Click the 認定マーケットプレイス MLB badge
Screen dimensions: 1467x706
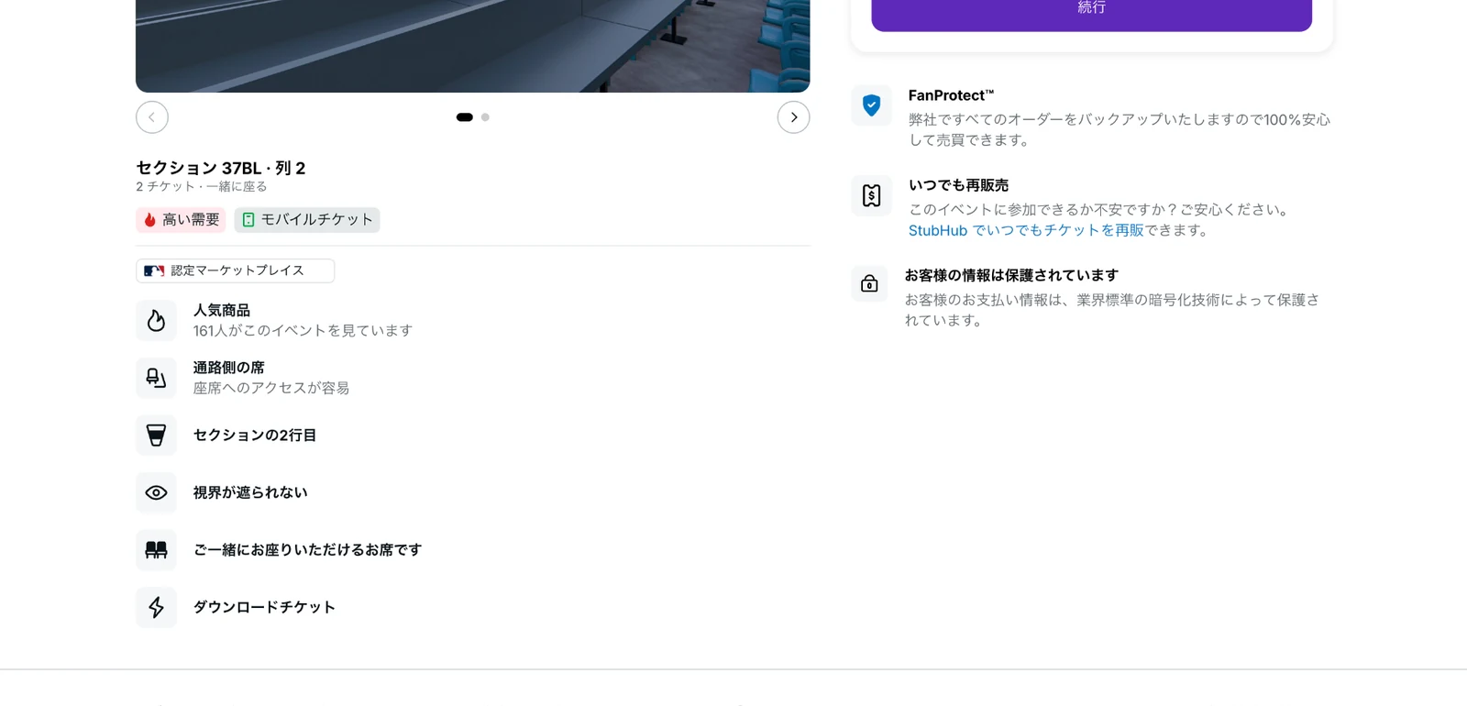pyautogui.click(x=236, y=270)
